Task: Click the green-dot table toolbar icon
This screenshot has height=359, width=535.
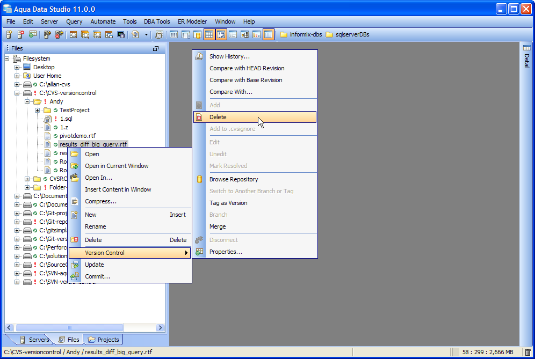Action: coord(33,34)
